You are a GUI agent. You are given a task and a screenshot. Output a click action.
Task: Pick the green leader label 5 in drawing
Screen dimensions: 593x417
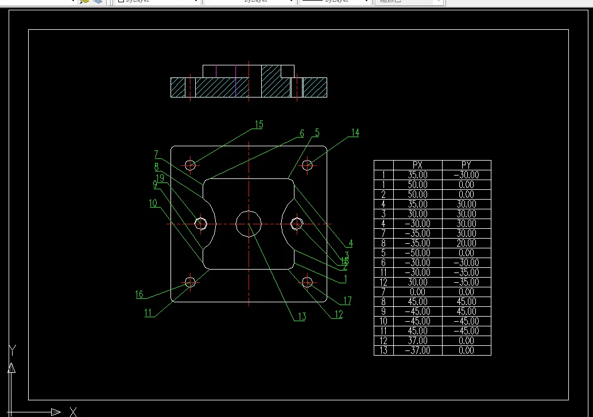tap(317, 133)
